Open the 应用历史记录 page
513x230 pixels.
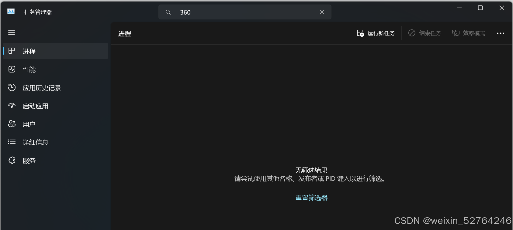point(55,88)
